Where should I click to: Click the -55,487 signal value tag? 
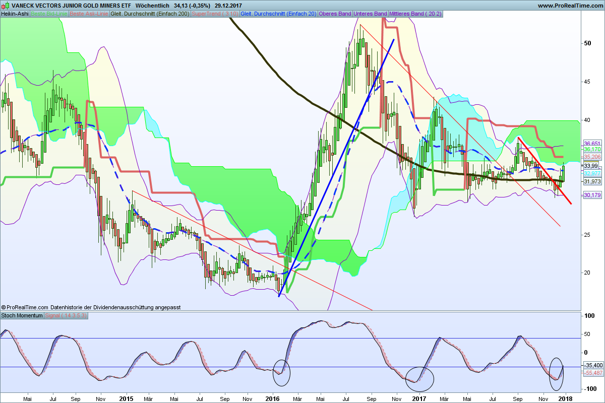(x=593, y=372)
